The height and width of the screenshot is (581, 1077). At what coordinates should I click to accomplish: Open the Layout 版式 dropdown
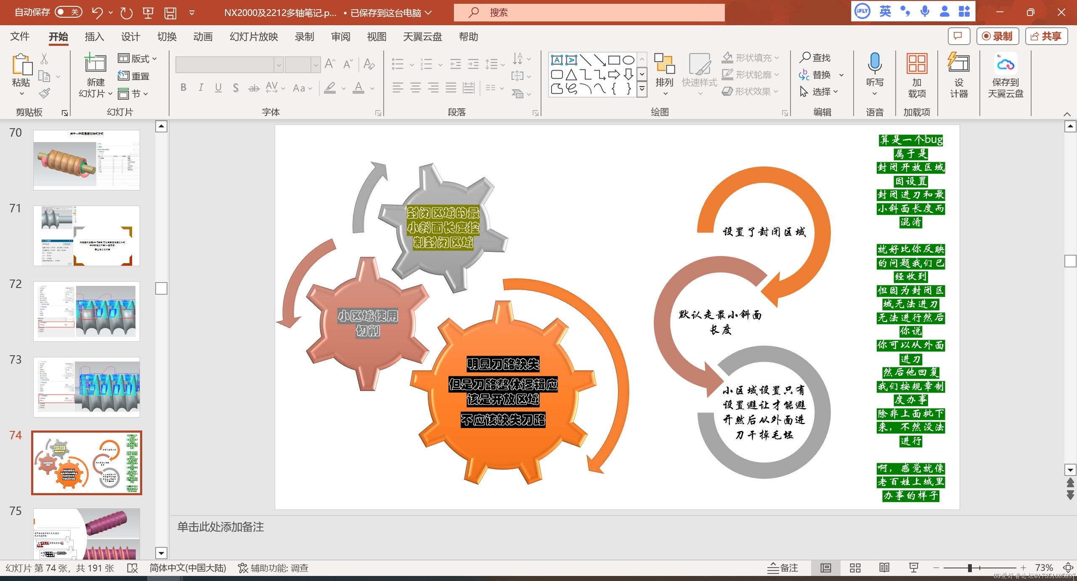[138, 58]
